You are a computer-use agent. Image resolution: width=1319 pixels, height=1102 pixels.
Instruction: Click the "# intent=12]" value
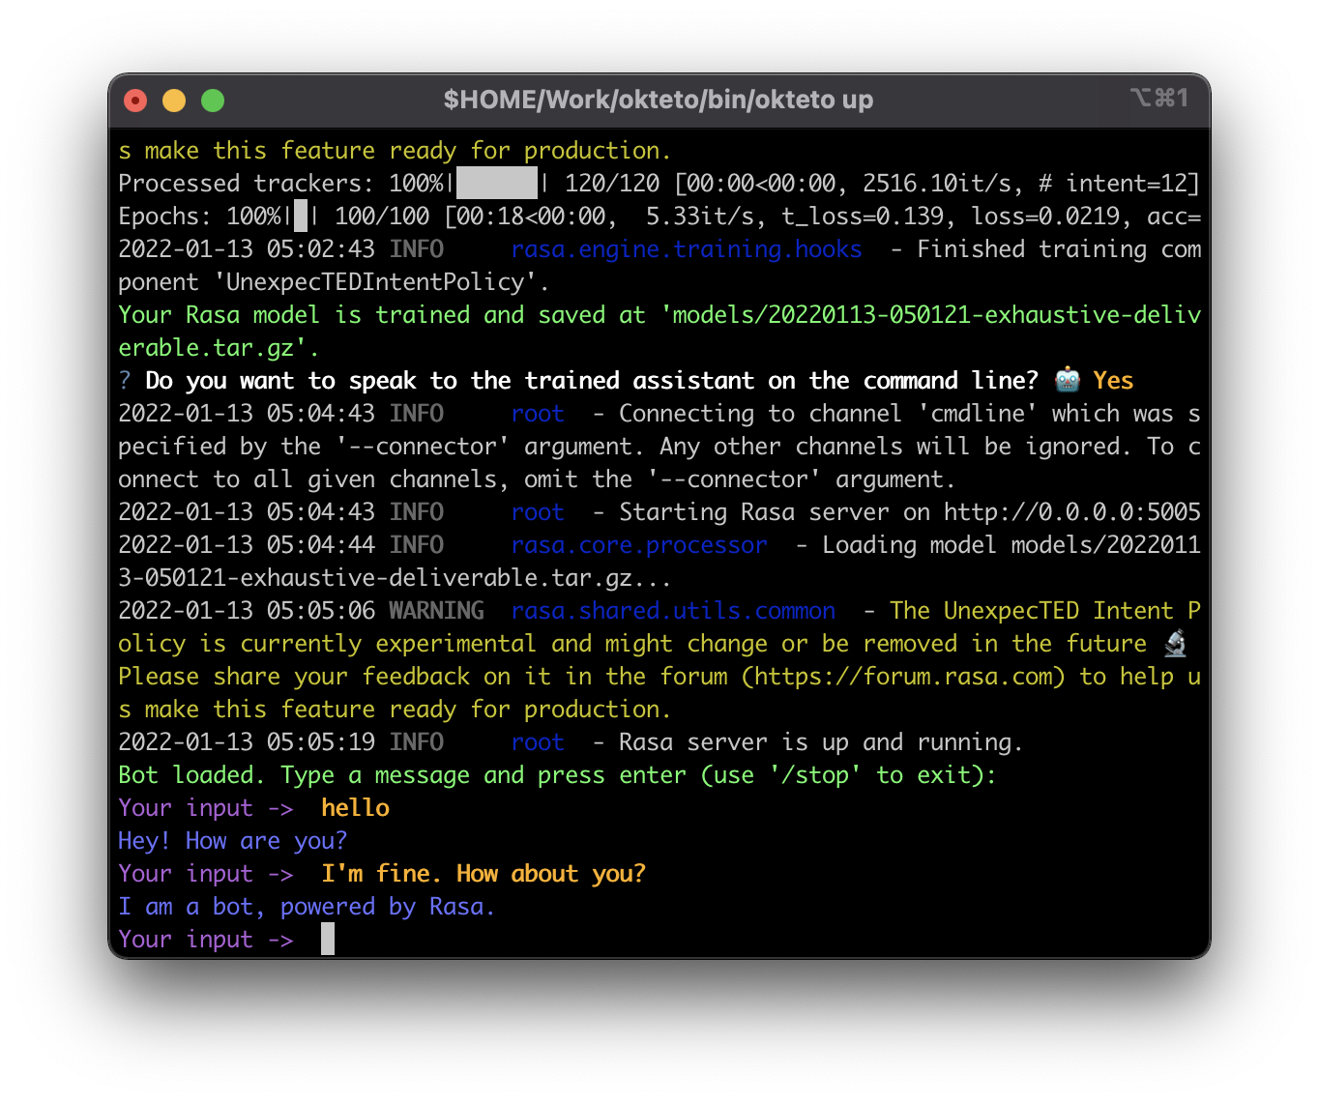pos(1119,184)
